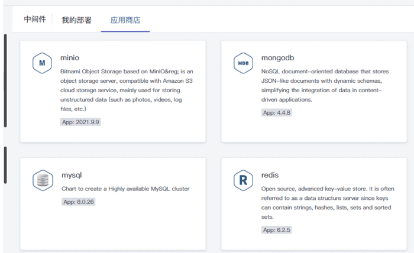
Task: Click the App: 8.0.26 version tag
Action: (x=79, y=202)
